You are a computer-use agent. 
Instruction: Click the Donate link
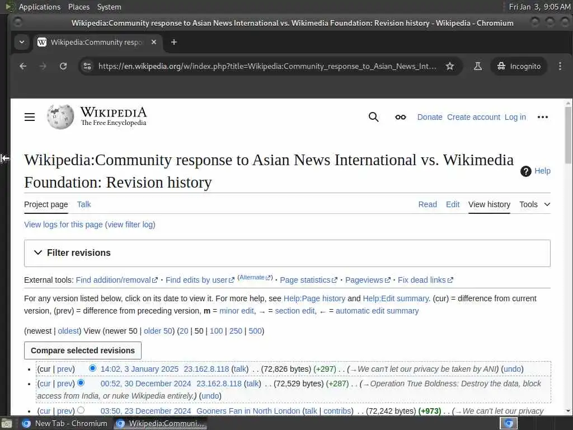pyautogui.click(x=430, y=117)
